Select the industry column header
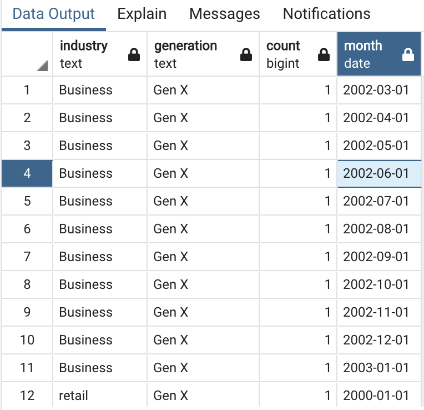Image resolution: width=424 pixels, height=410 pixels. (100, 54)
